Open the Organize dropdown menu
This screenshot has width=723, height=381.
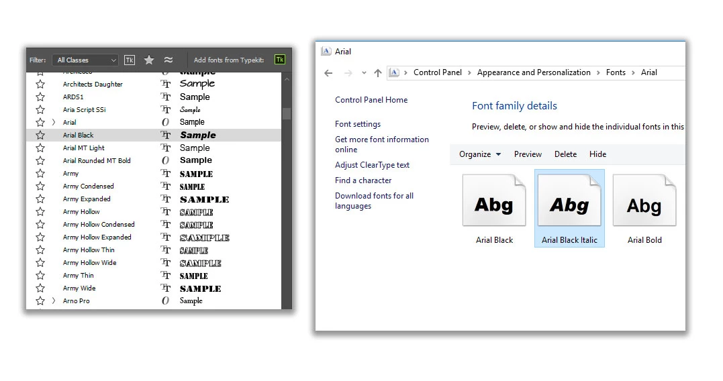coord(480,154)
